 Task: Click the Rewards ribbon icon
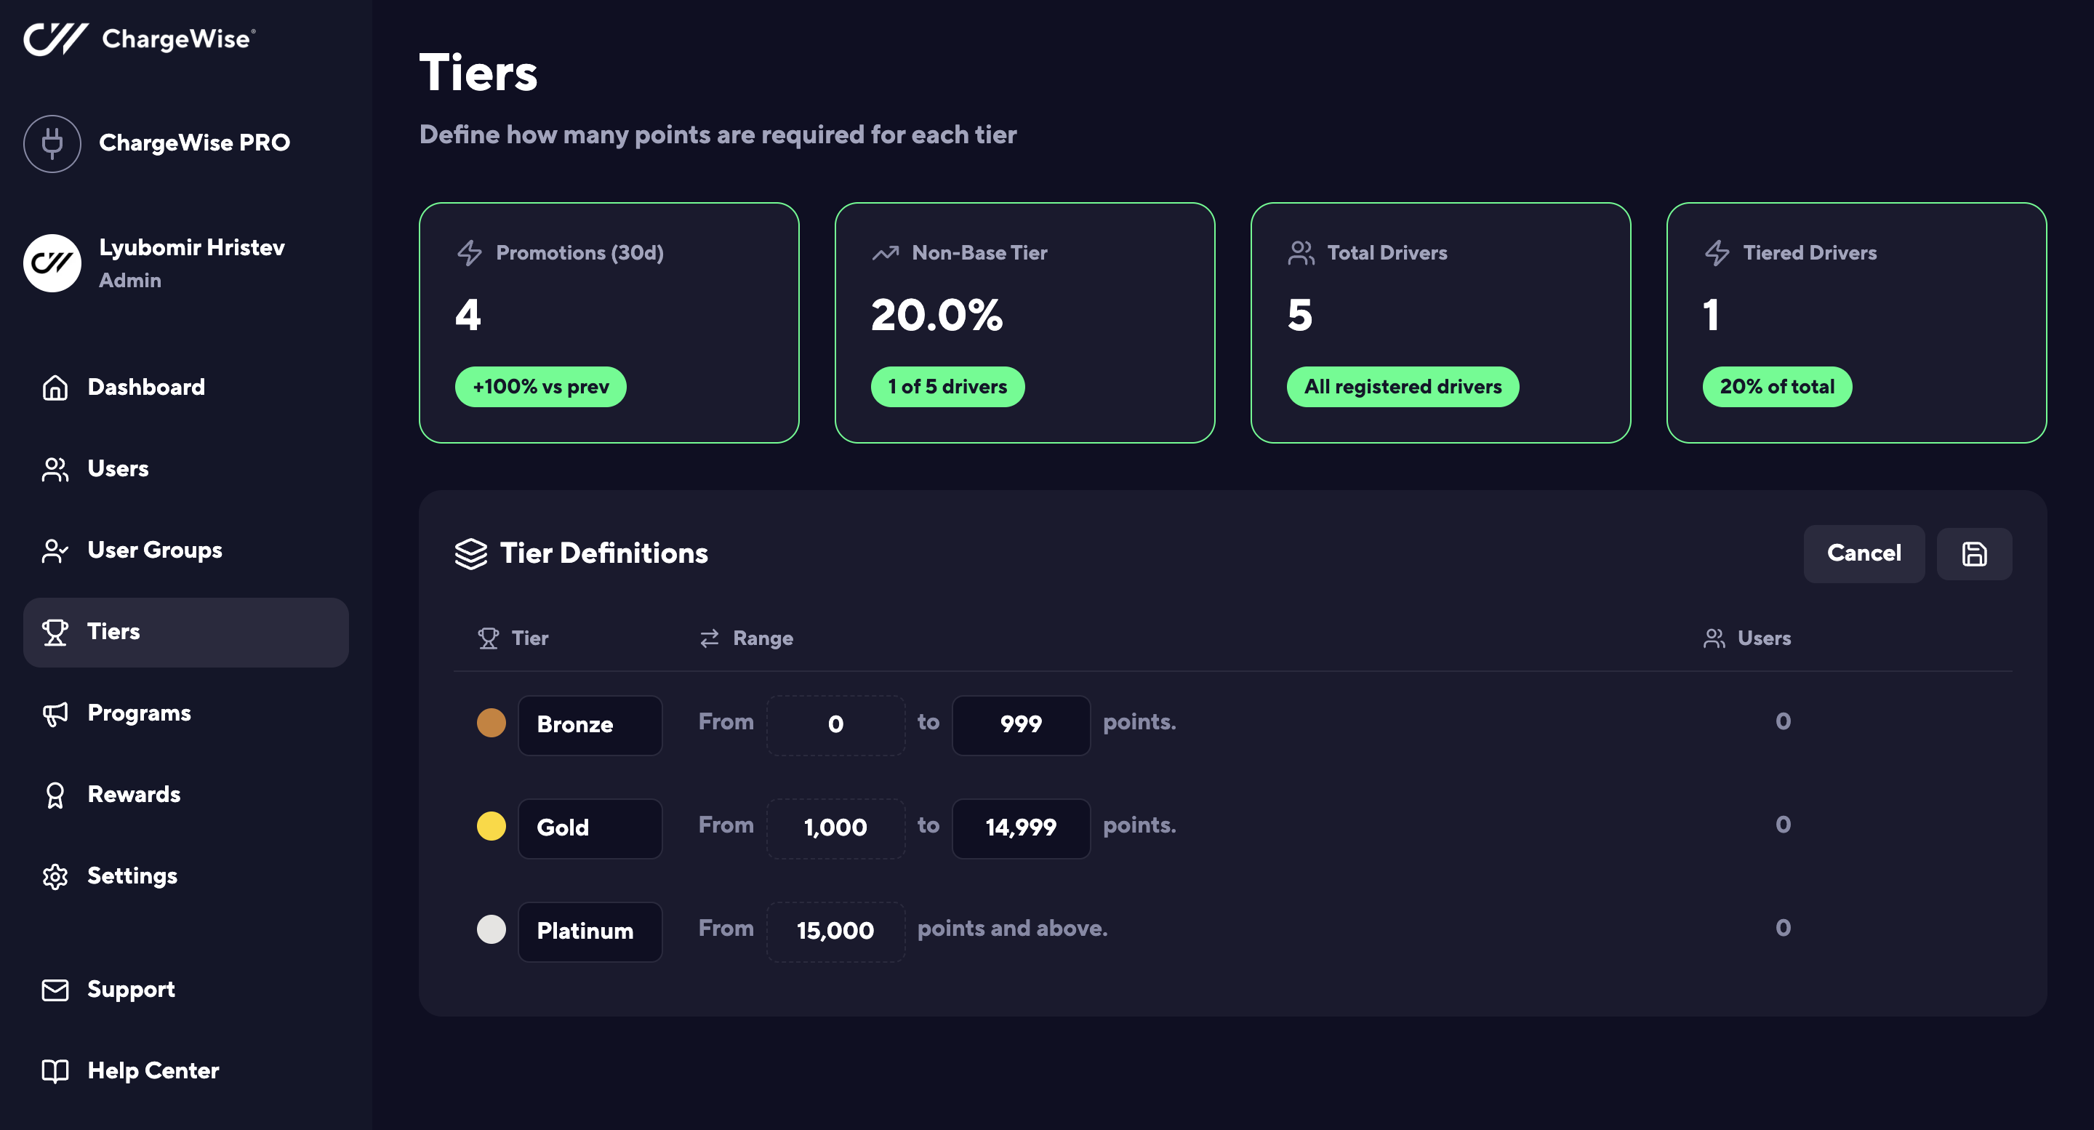click(55, 794)
